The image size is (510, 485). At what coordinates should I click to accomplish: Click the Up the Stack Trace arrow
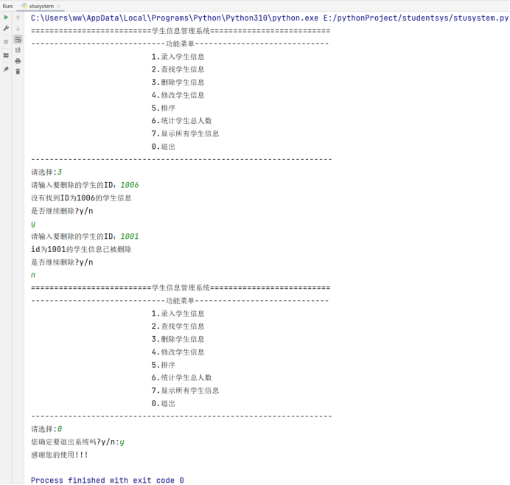click(18, 18)
